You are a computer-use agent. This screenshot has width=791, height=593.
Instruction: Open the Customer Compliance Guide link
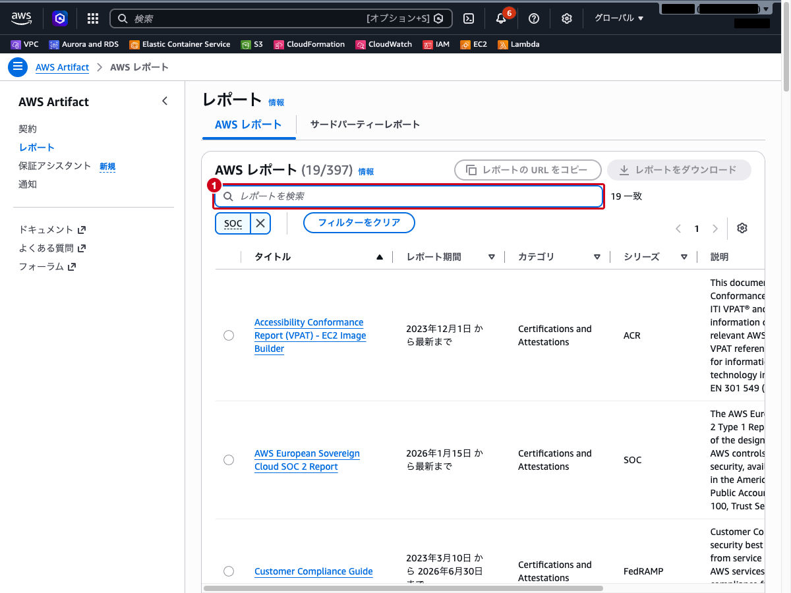point(314,571)
